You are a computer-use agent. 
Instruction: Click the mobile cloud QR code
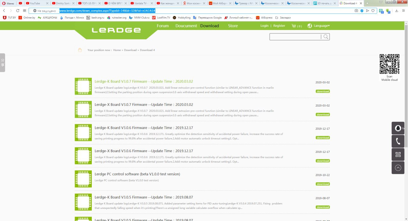pos(390,64)
